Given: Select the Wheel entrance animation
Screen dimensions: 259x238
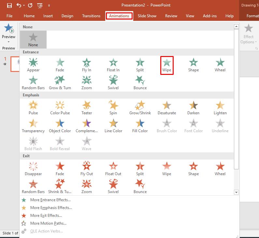Looking at the screenshot, I should click(x=220, y=65).
